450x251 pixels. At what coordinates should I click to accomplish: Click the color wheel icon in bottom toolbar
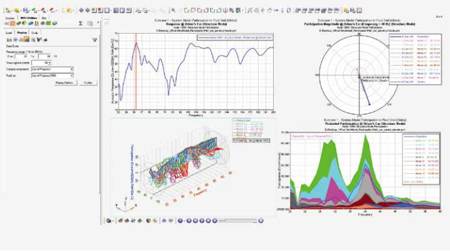(x=148, y=221)
